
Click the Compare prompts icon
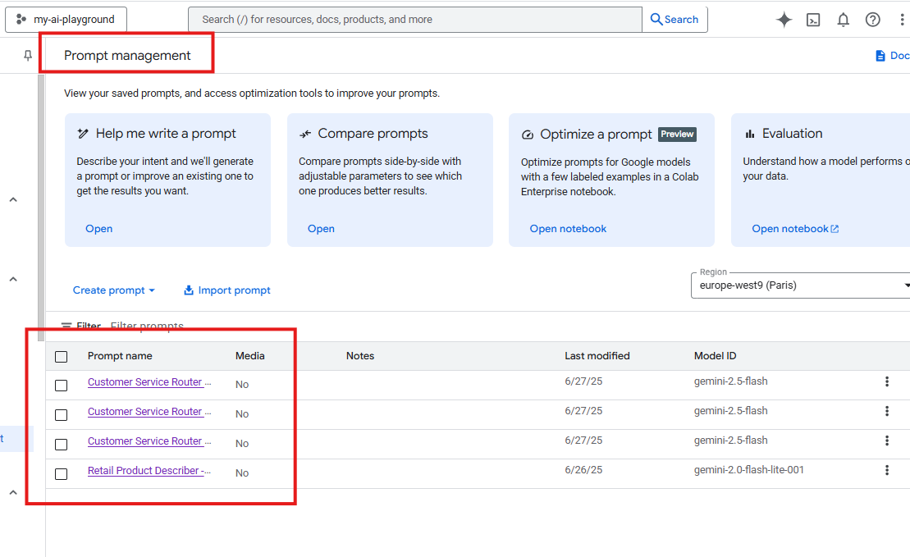pyautogui.click(x=305, y=134)
